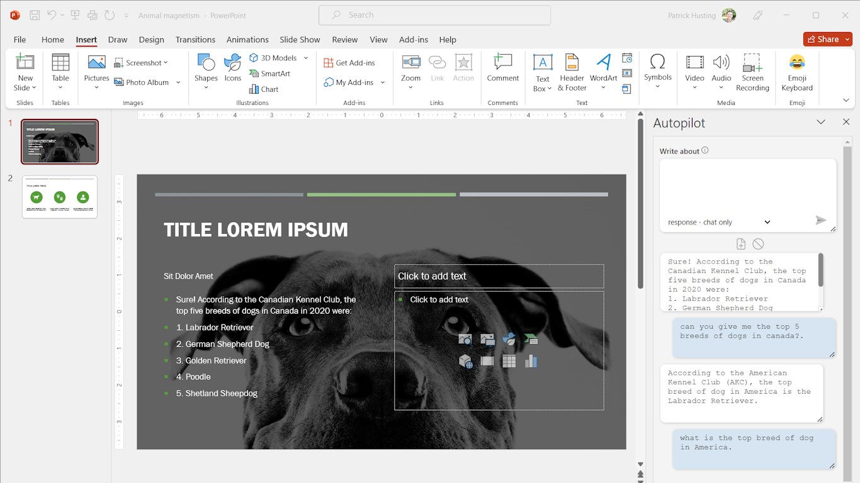This screenshot has width=860, height=483.
Task: Start a Screen Recording
Action: coord(752,74)
